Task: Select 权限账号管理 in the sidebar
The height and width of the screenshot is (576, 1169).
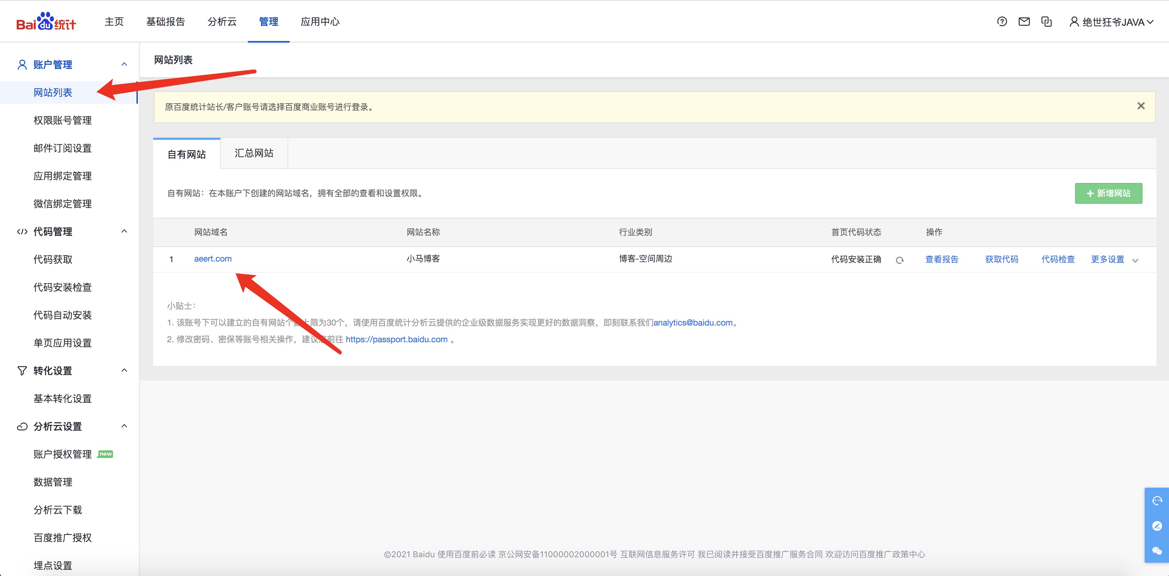Action: click(63, 120)
